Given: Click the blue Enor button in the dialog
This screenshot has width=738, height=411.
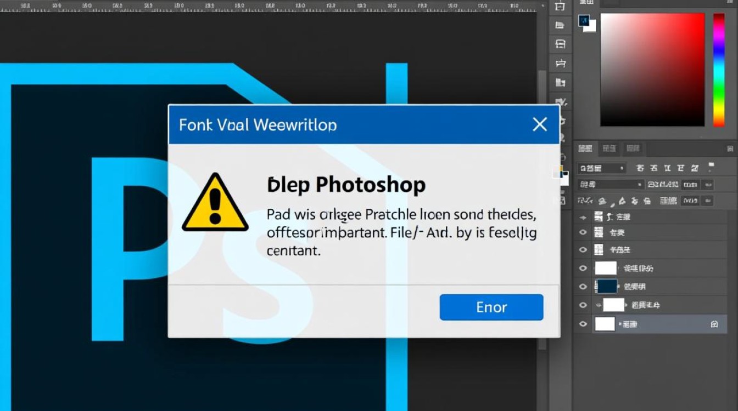Looking at the screenshot, I should click(x=491, y=307).
